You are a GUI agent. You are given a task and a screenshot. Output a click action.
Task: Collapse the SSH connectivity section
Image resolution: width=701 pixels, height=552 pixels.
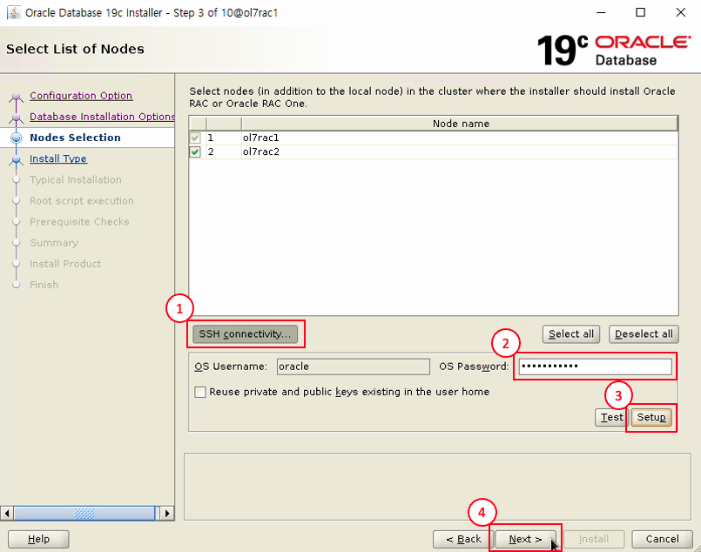tap(246, 333)
